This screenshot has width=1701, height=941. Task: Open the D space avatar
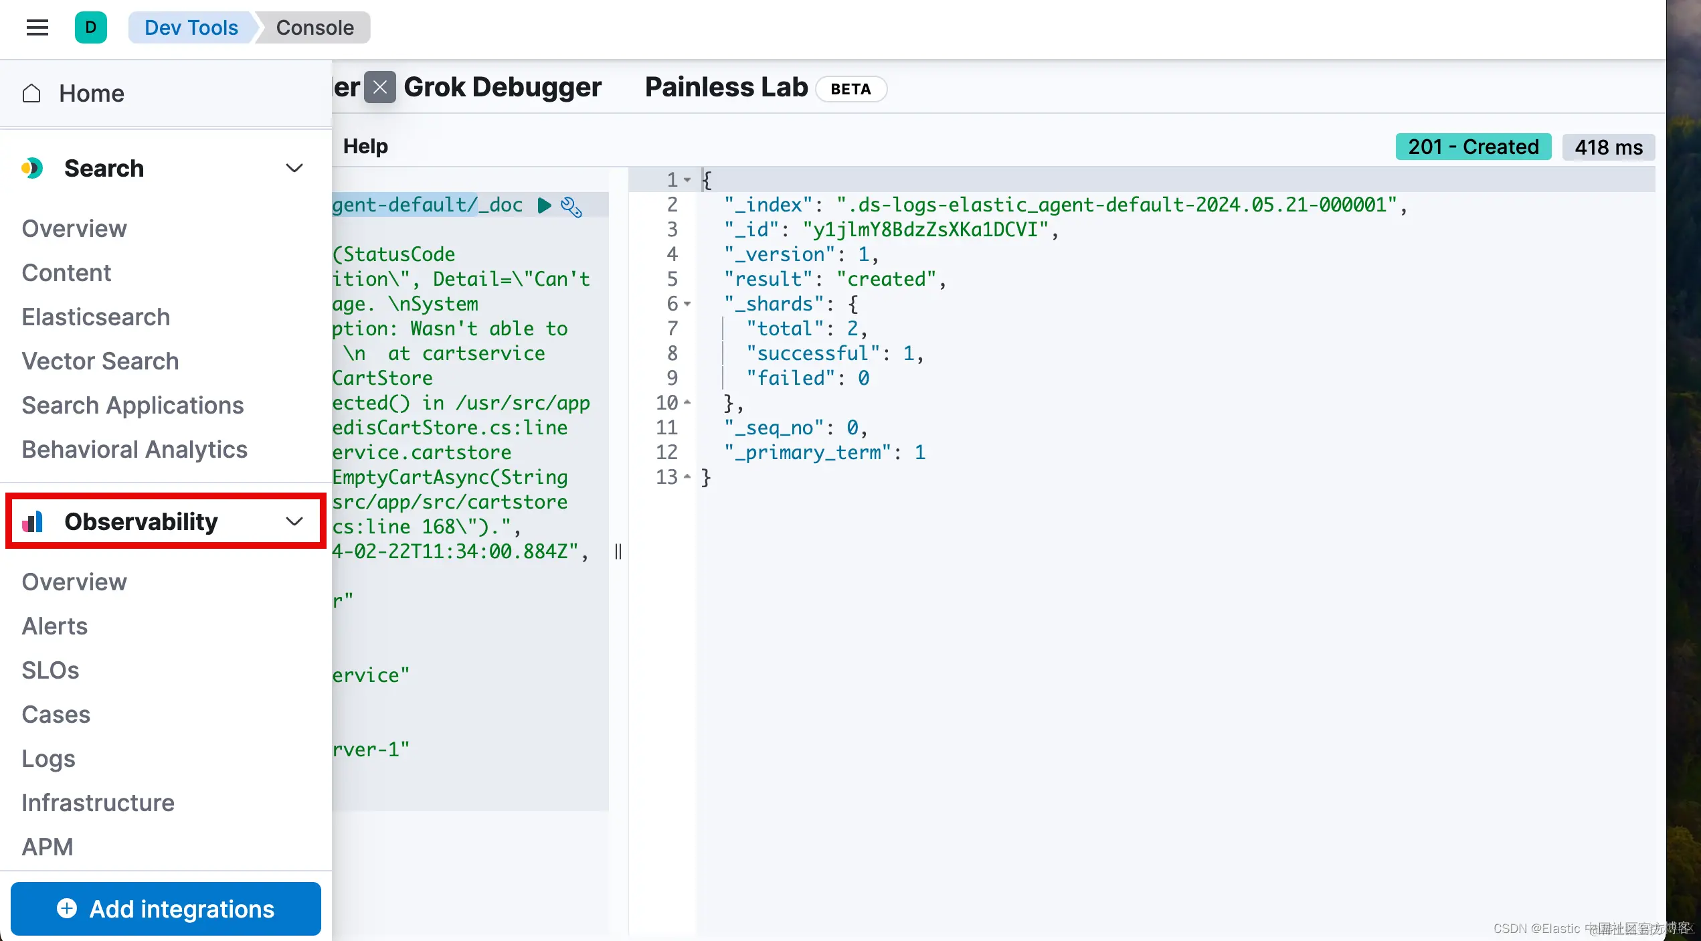tap(91, 27)
